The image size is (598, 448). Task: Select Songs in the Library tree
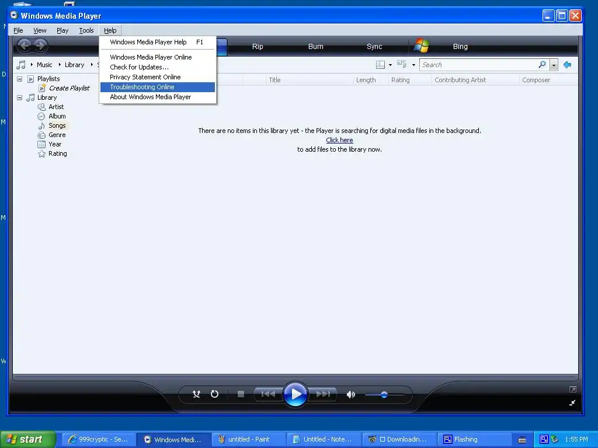pos(57,126)
